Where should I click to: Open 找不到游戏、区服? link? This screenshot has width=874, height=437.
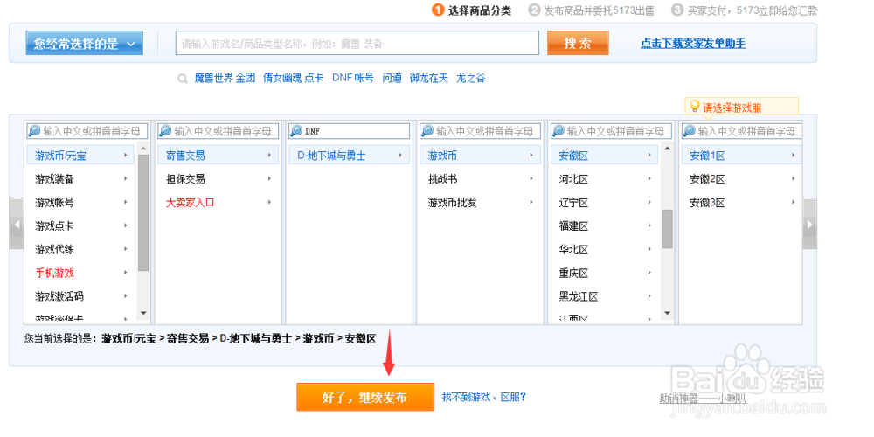tap(484, 397)
